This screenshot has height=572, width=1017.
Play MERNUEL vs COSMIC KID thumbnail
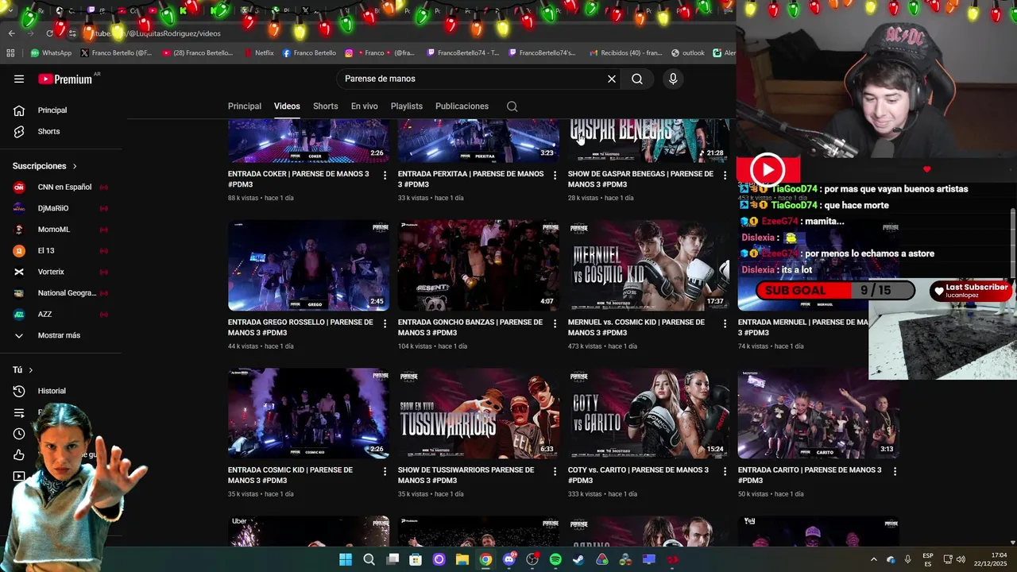(648, 265)
